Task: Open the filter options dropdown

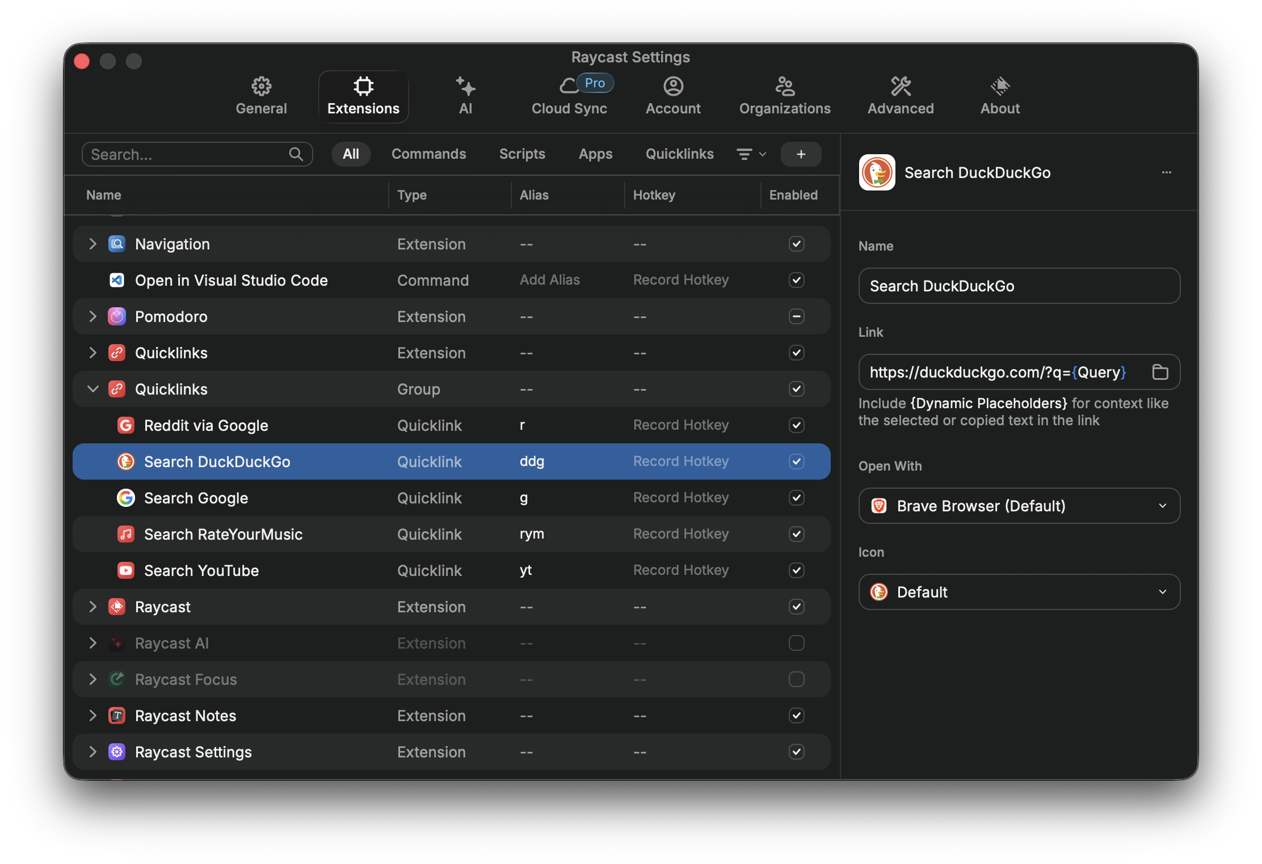Action: [751, 154]
